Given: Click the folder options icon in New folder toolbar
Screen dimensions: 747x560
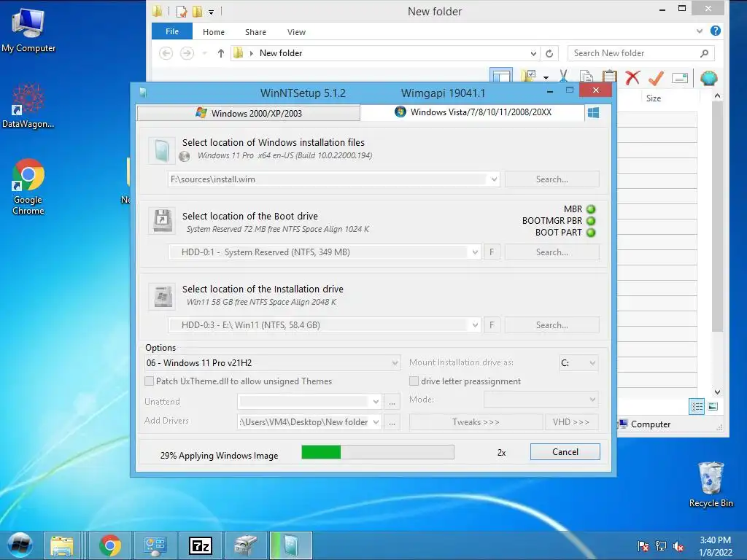Looking at the screenshot, I should tap(529, 76).
